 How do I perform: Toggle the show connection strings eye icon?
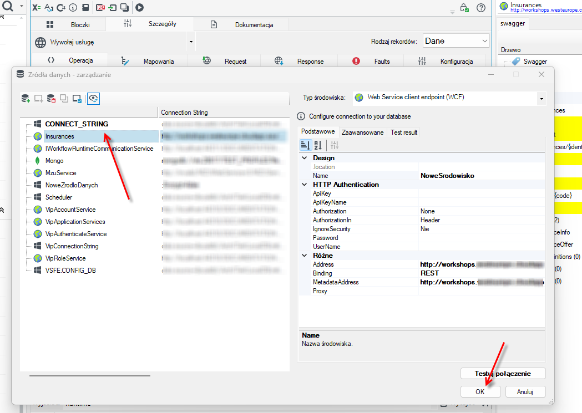(x=93, y=99)
